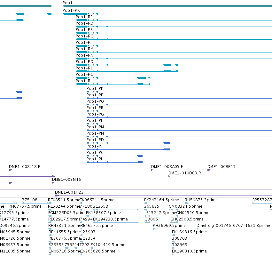
Task: Click EST EN06716.5prime label
Action: [65, 251]
